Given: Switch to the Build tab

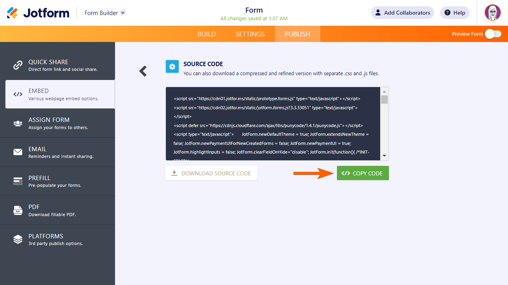Looking at the screenshot, I should click(x=207, y=34).
